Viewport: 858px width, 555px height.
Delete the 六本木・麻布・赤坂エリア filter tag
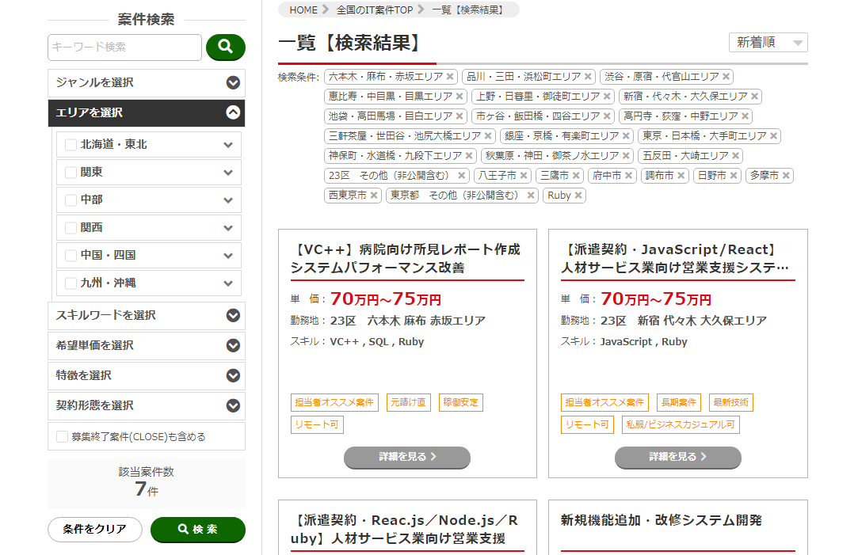tap(450, 77)
